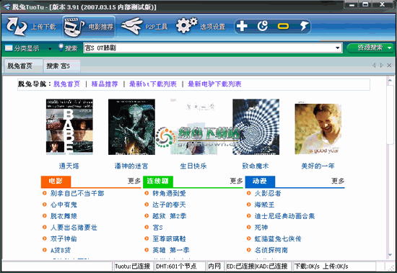
Task: Open the series 英雄 第一季
Action: pyautogui.click(x=171, y=250)
